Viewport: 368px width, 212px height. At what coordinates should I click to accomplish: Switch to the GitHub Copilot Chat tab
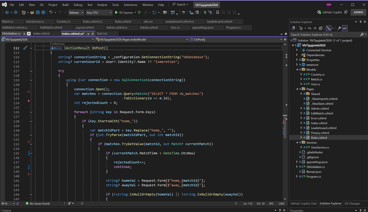click(304, 203)
